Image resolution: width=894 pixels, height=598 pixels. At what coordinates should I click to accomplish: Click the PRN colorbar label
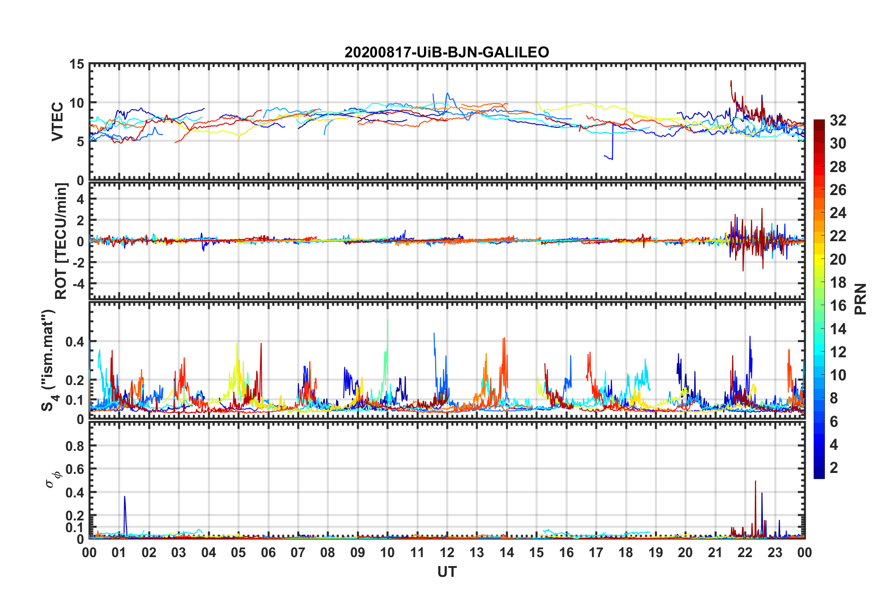(x=861, y=299)
